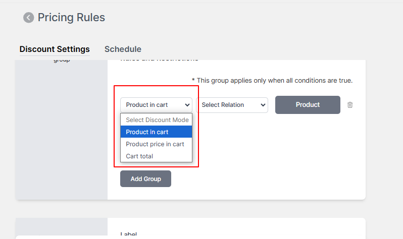
Task: Open the Schedule tab
Action: click(x=123, y=49)
